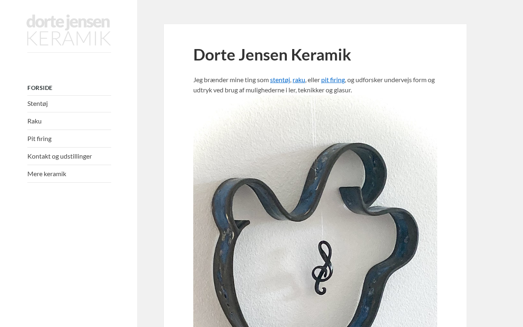Viewport: 523px width, 327px height.
Task: Open the Mere keramik menu item
Action: (x=47, y=174)
